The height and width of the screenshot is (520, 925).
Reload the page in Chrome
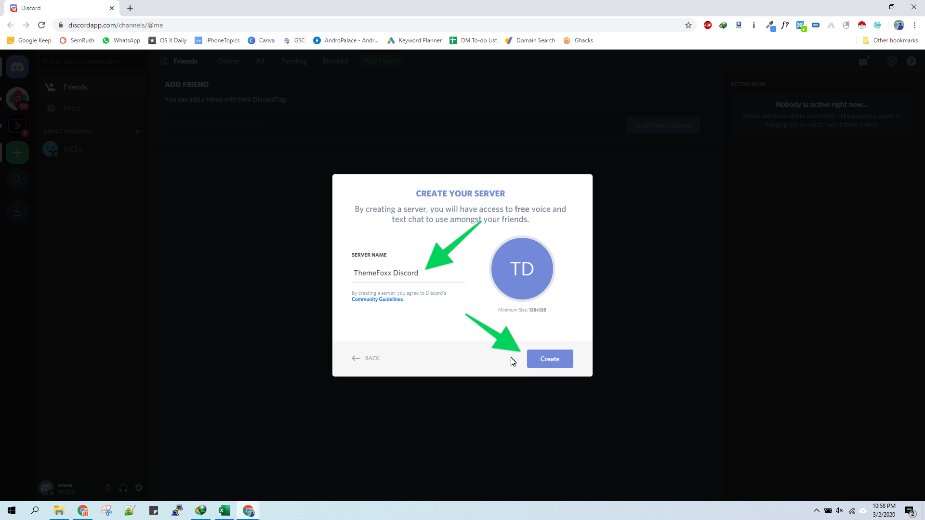click(x=41, y=25)
